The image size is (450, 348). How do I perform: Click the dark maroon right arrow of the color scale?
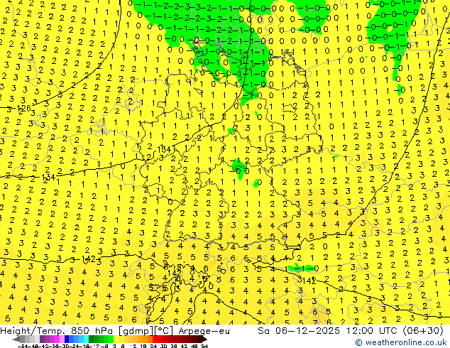click(205, 339)
